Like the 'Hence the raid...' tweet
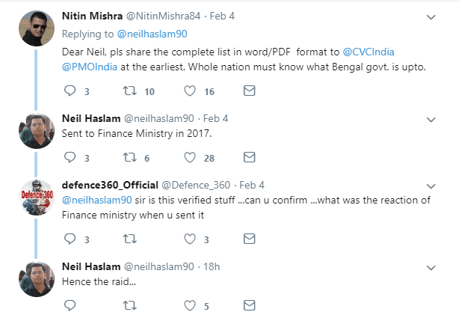The image size is (459, 318). click(190, 305)
